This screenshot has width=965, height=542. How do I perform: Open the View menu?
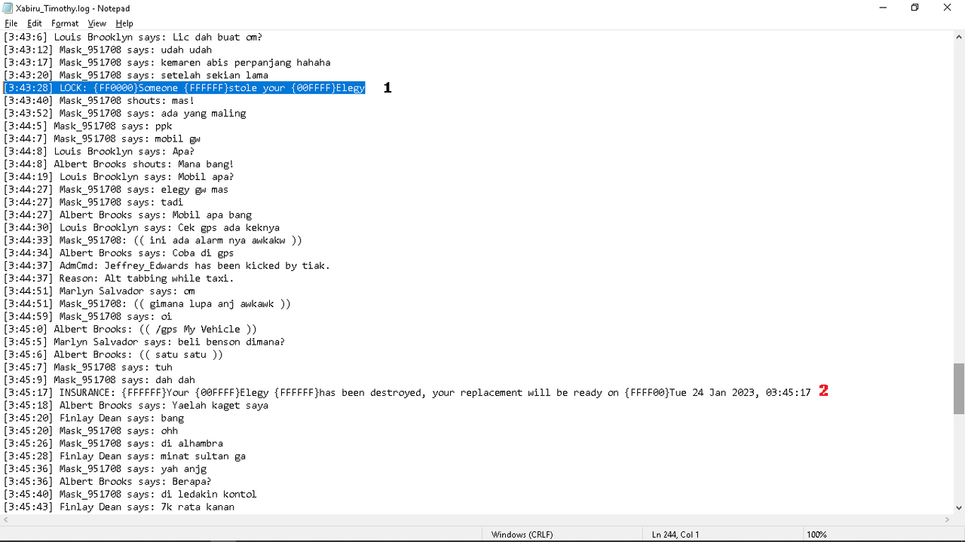coord(97,23)
